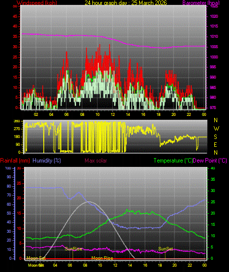Click the "100" humidity axis value
229x272 pixels.
tap(8, 168)
